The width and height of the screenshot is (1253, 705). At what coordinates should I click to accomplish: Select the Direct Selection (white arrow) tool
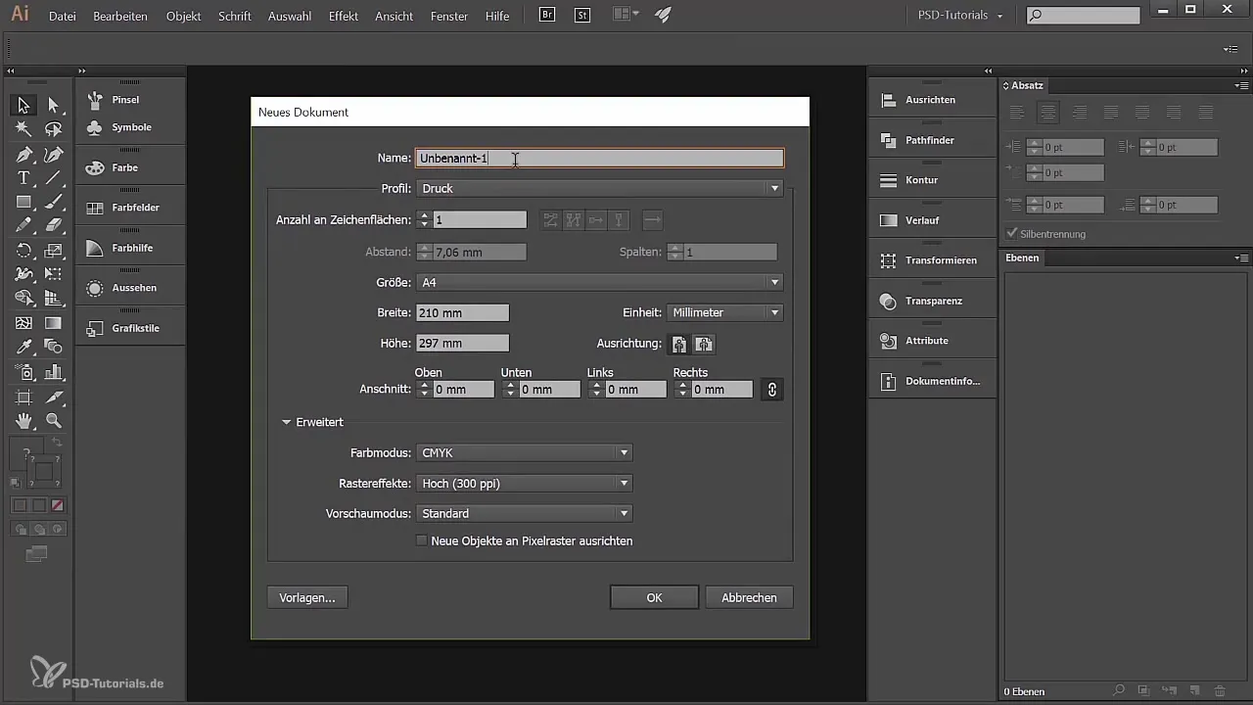pos(54,105)
